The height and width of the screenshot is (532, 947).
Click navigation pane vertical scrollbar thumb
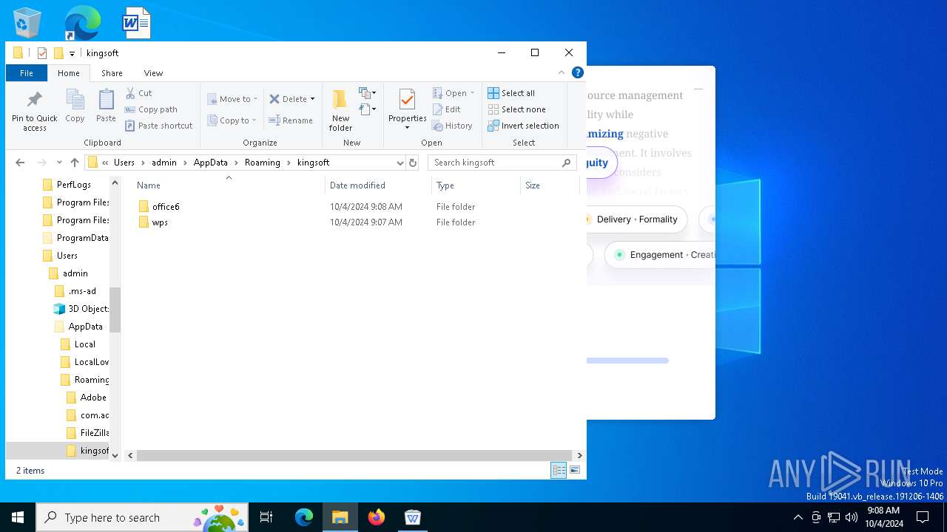click(115, 310)
